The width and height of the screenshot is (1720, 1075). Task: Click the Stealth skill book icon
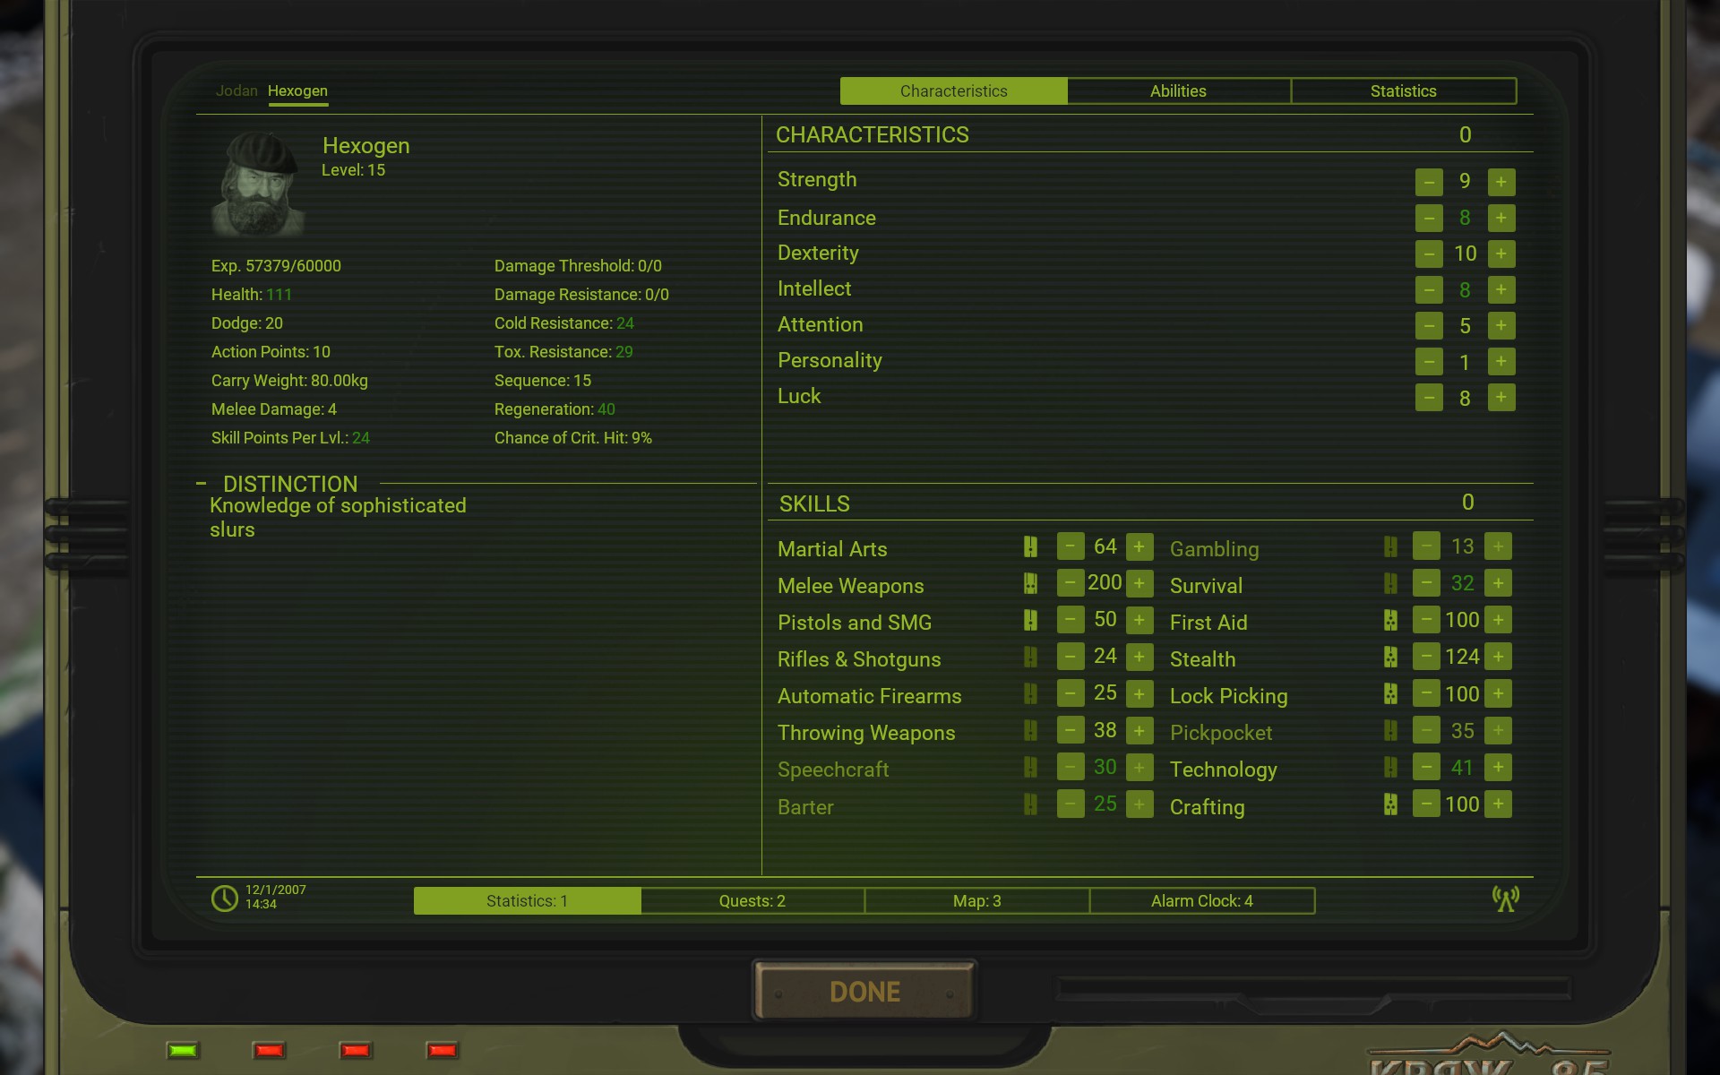(1389, 657)
